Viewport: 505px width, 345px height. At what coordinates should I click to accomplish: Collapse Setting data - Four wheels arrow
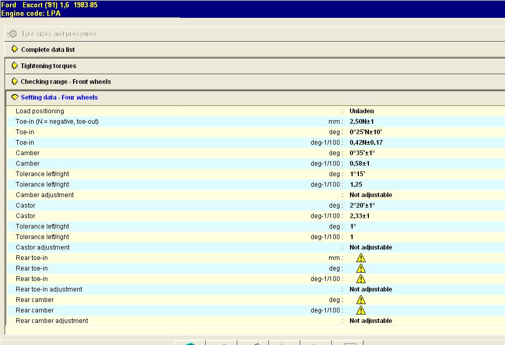[15, 97]
